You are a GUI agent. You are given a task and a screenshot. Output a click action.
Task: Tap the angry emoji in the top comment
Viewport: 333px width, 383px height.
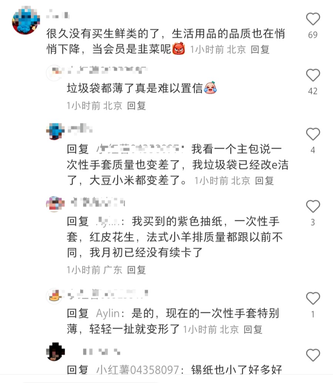[x=179, y=49]
